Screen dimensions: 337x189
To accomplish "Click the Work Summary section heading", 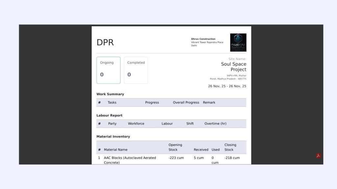I will 110,94.
